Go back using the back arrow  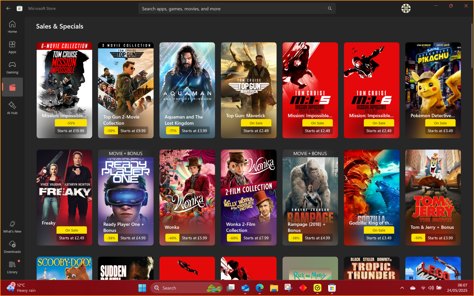[8, 9]
